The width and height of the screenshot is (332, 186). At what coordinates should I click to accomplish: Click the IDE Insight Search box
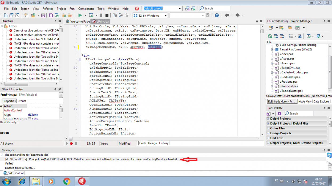(x=214, y=9)
